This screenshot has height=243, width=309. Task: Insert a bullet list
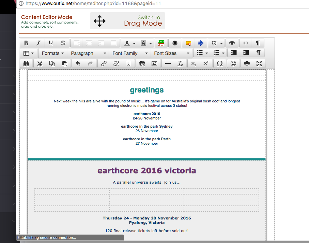coord(200,53)
